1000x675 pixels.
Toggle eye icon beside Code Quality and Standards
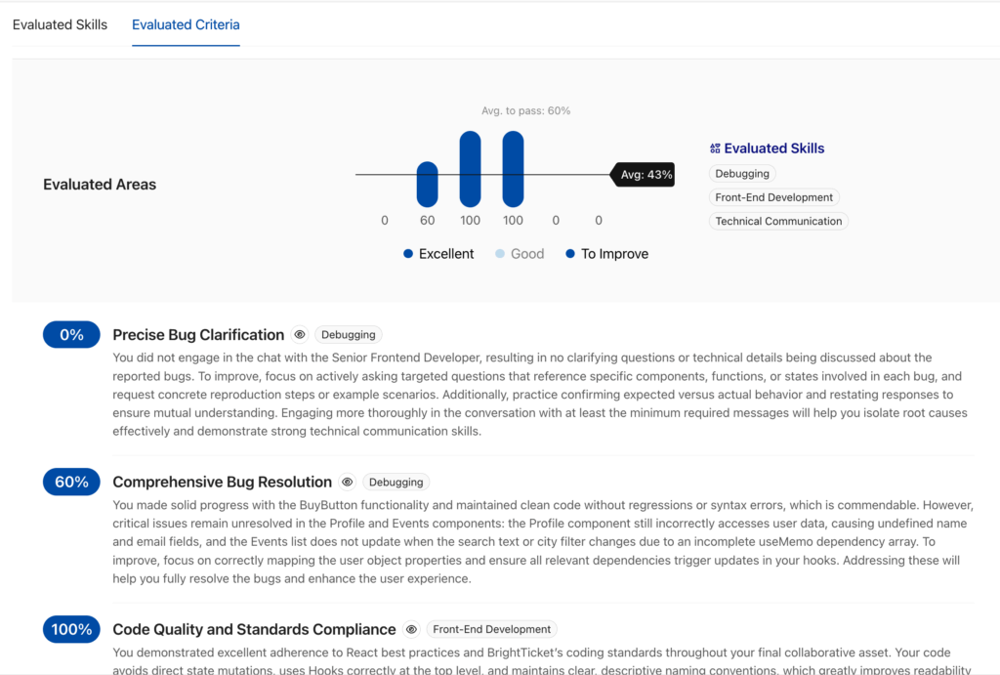pyautogui.click(x=411, y=630)
